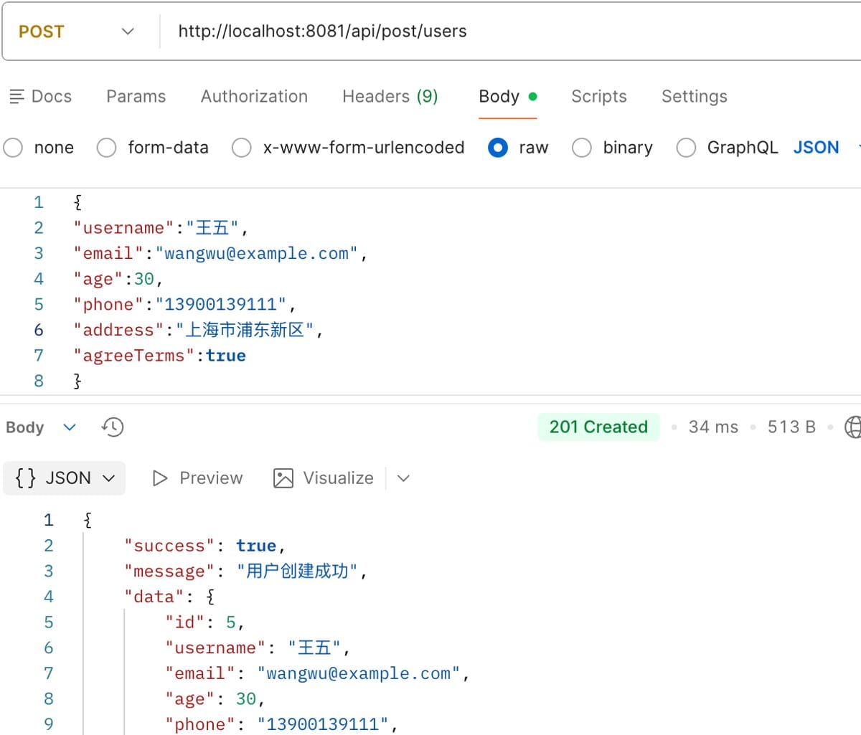Expand chevron next to Visualize

403,478
